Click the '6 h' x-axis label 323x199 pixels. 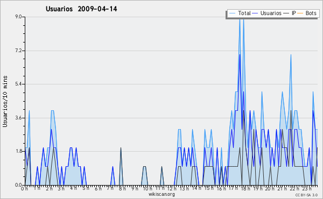98,188
